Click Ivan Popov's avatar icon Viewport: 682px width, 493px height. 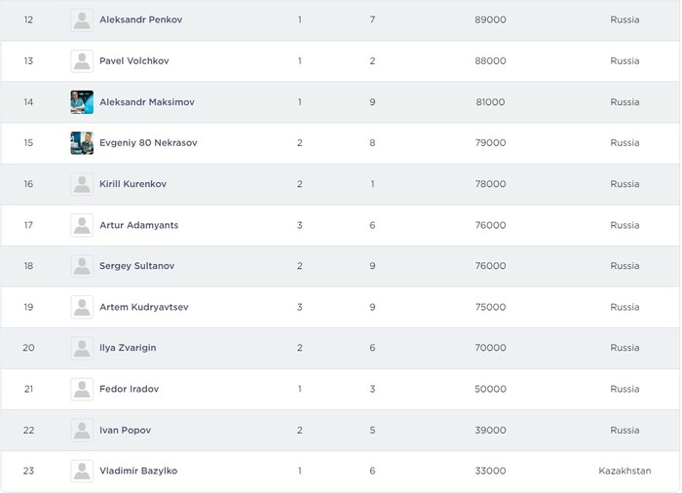[x=82, y=430]
